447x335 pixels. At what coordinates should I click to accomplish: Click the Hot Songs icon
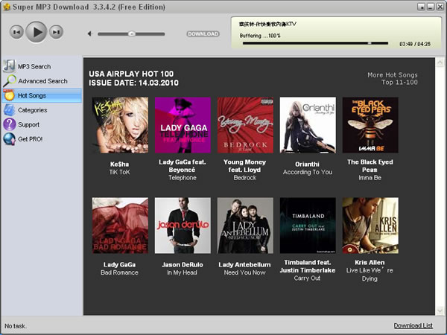(9, 95)
